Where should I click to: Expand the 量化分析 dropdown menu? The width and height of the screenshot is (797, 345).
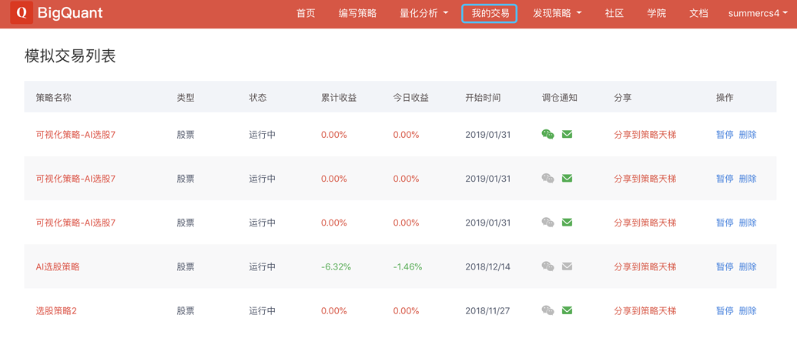(424, 14)
